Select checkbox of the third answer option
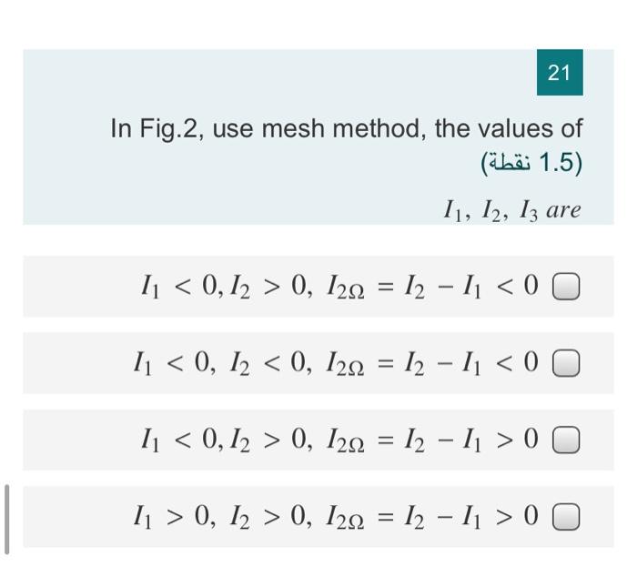Viewport: 637px width, 587px height. (x=566, y=440)
